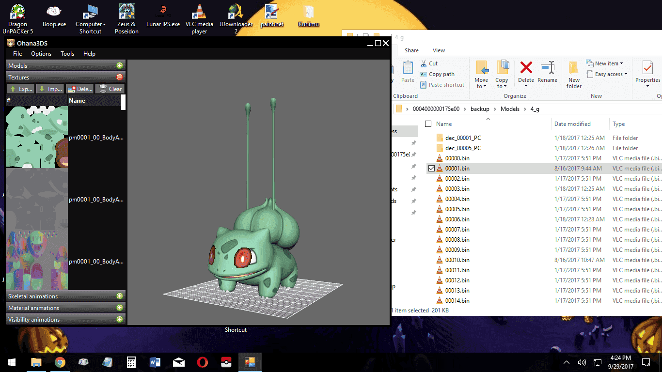Switch to the View ribbon tab
The width and height of the screenshot is (662, 372).
coord(439,50)
